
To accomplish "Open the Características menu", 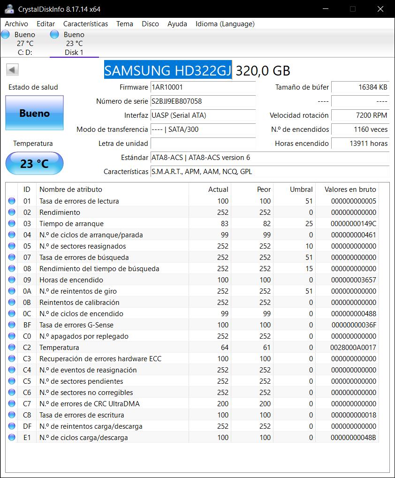I will point(86,24).
